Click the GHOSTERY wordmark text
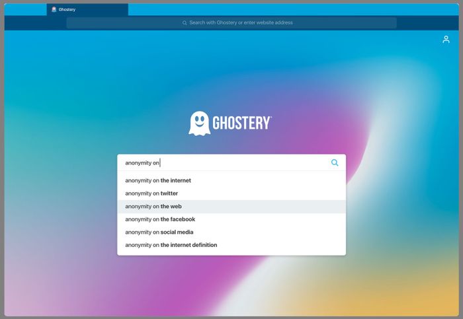 click(x=242, y=123)
